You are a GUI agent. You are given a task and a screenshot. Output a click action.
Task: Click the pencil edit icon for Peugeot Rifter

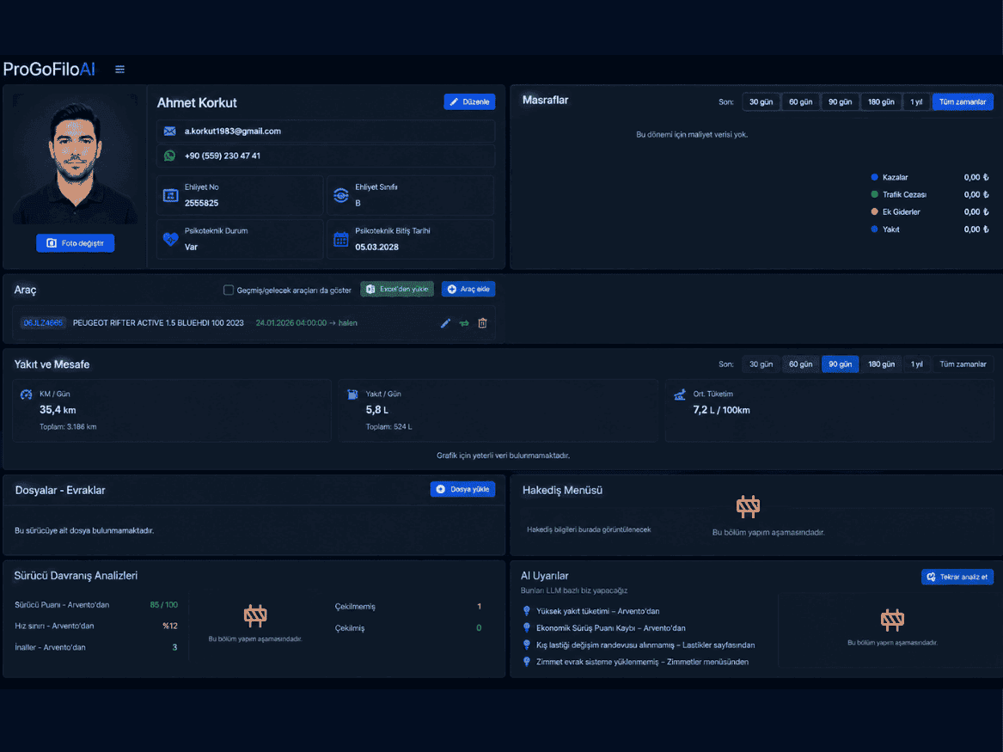coord(445,323)
